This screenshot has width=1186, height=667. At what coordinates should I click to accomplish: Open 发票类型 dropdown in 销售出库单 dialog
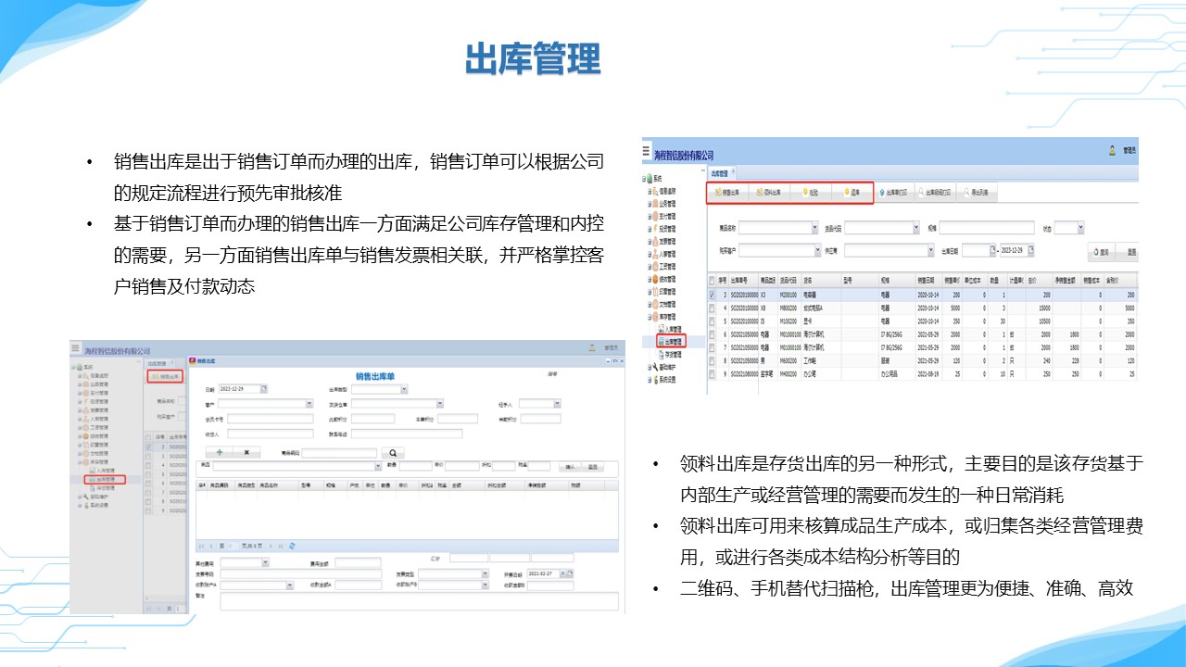[x=486, y=573]
